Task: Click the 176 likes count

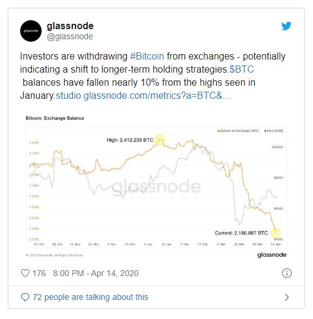Action: point(39,273)
